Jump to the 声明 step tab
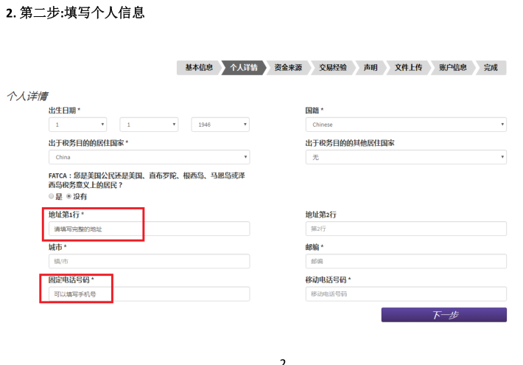 click(x=371, y=68)
